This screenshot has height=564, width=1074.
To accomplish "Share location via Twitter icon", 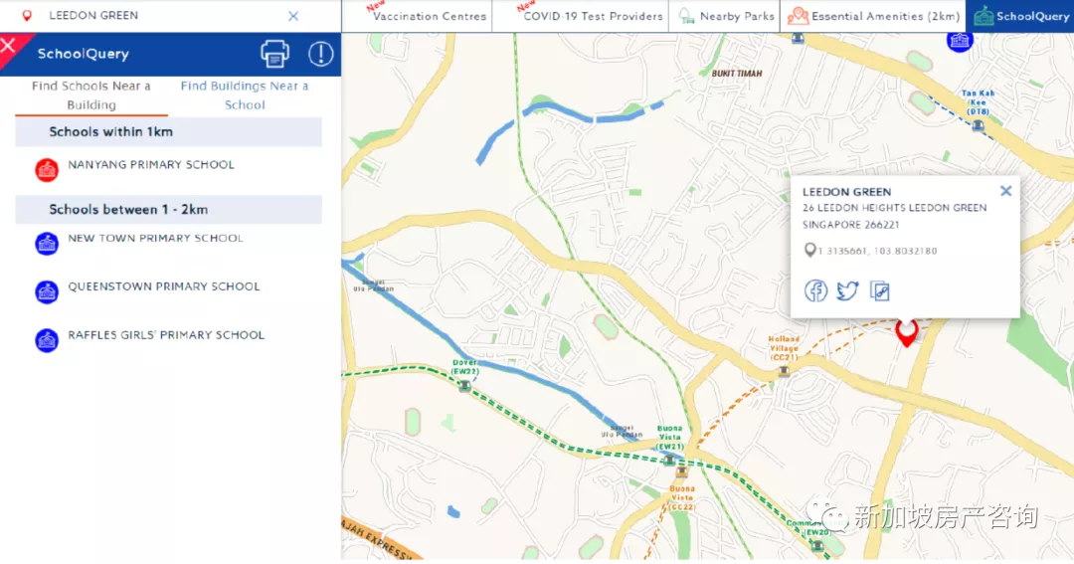I will coord(847,290).
